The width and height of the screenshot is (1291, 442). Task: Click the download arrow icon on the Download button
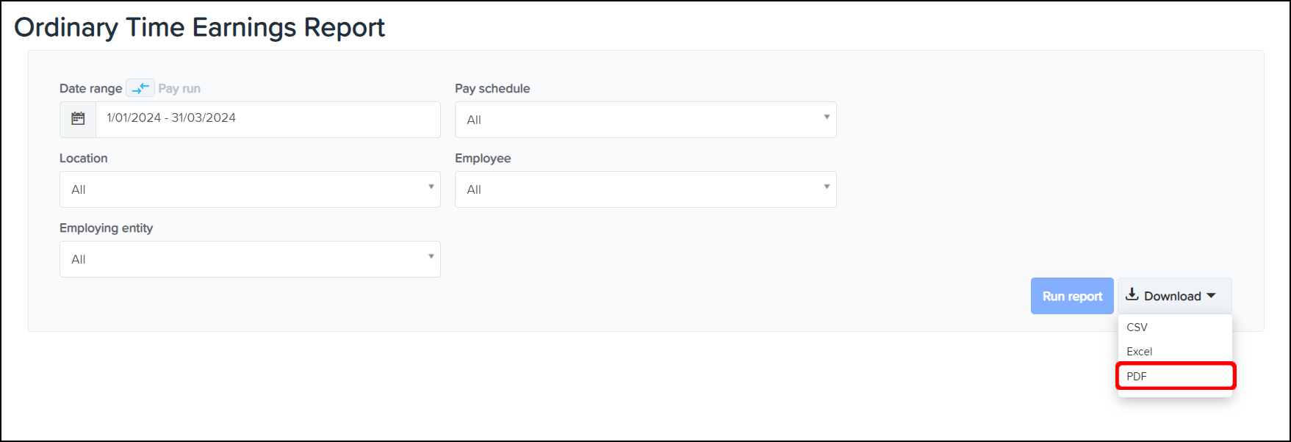1132,295
